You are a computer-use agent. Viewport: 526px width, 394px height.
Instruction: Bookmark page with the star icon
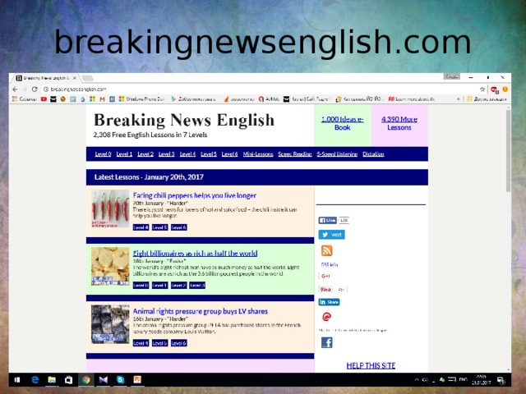(482, 89)
